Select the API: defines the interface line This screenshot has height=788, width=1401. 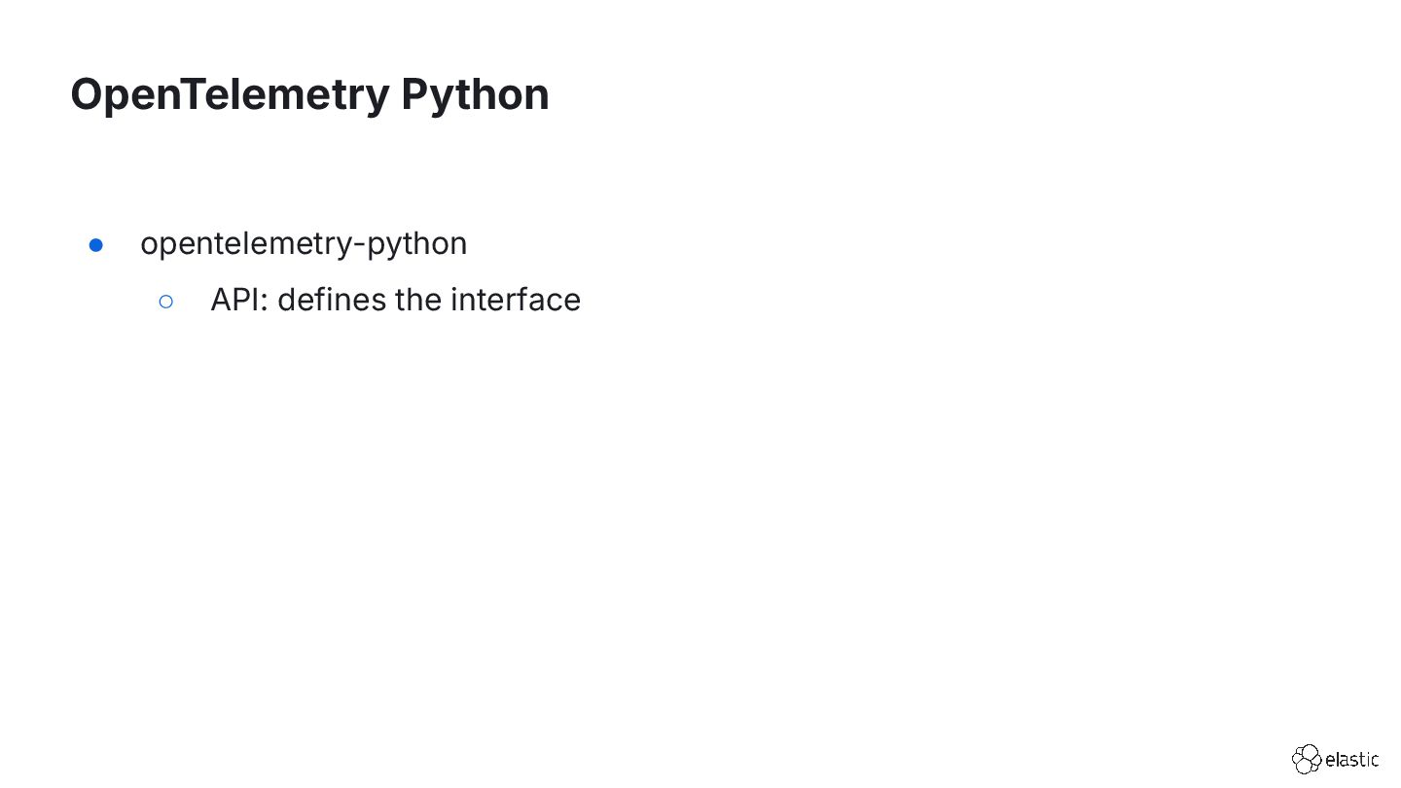[395, 300]
